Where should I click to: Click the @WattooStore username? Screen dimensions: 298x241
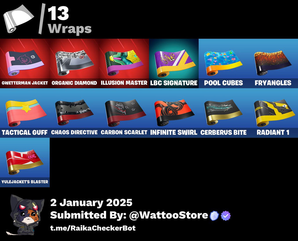tap(169, 215)
